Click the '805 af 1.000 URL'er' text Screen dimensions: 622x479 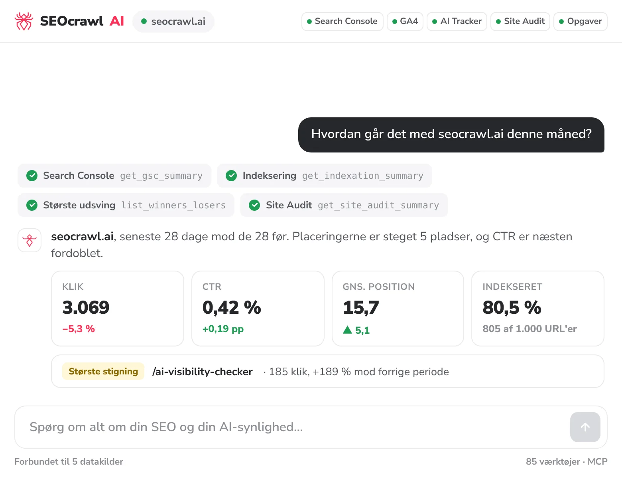click(x=530, y=329)
